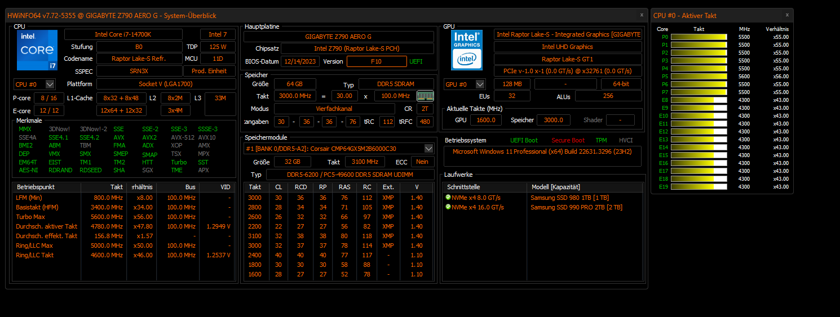Click the P-core 8 / 16 field
This screenshot has height=317, width=840.
click(49, 98)
